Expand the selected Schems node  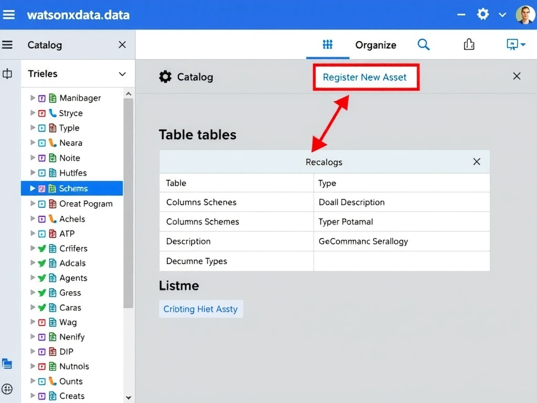(x=33, y=188)
